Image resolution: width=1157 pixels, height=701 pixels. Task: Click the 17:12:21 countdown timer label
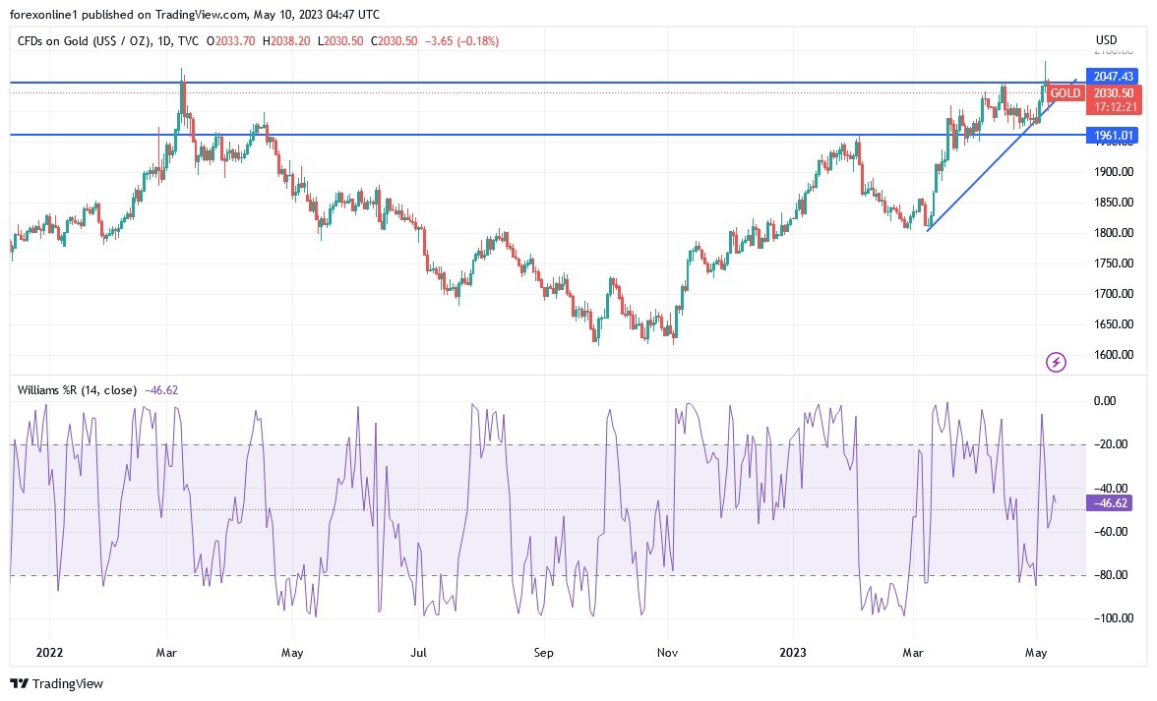tap(1115, 107)
